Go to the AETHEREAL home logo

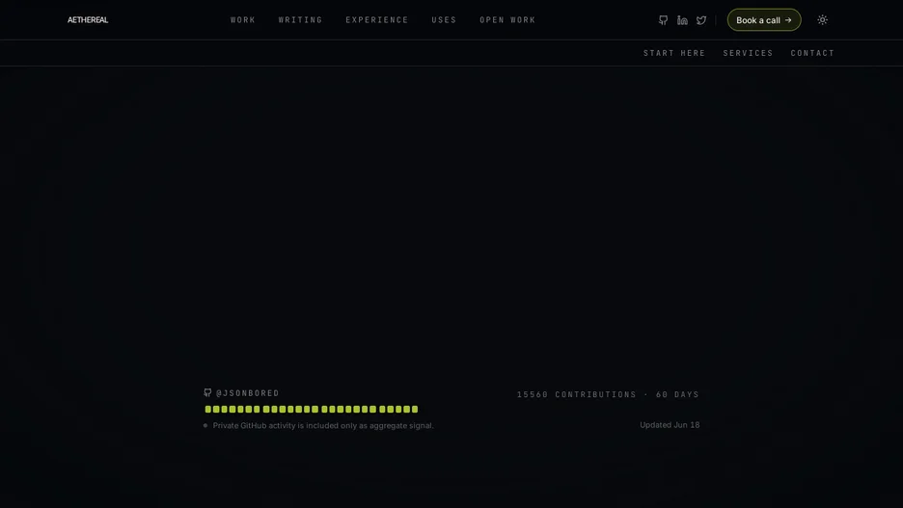click(x=88, y=19)
